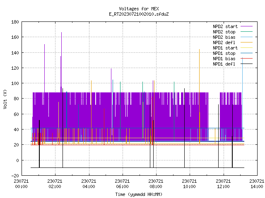Click the 180 y-axis tick label
The height and width of the screenshot is (198, 265).
click(15, 22)
